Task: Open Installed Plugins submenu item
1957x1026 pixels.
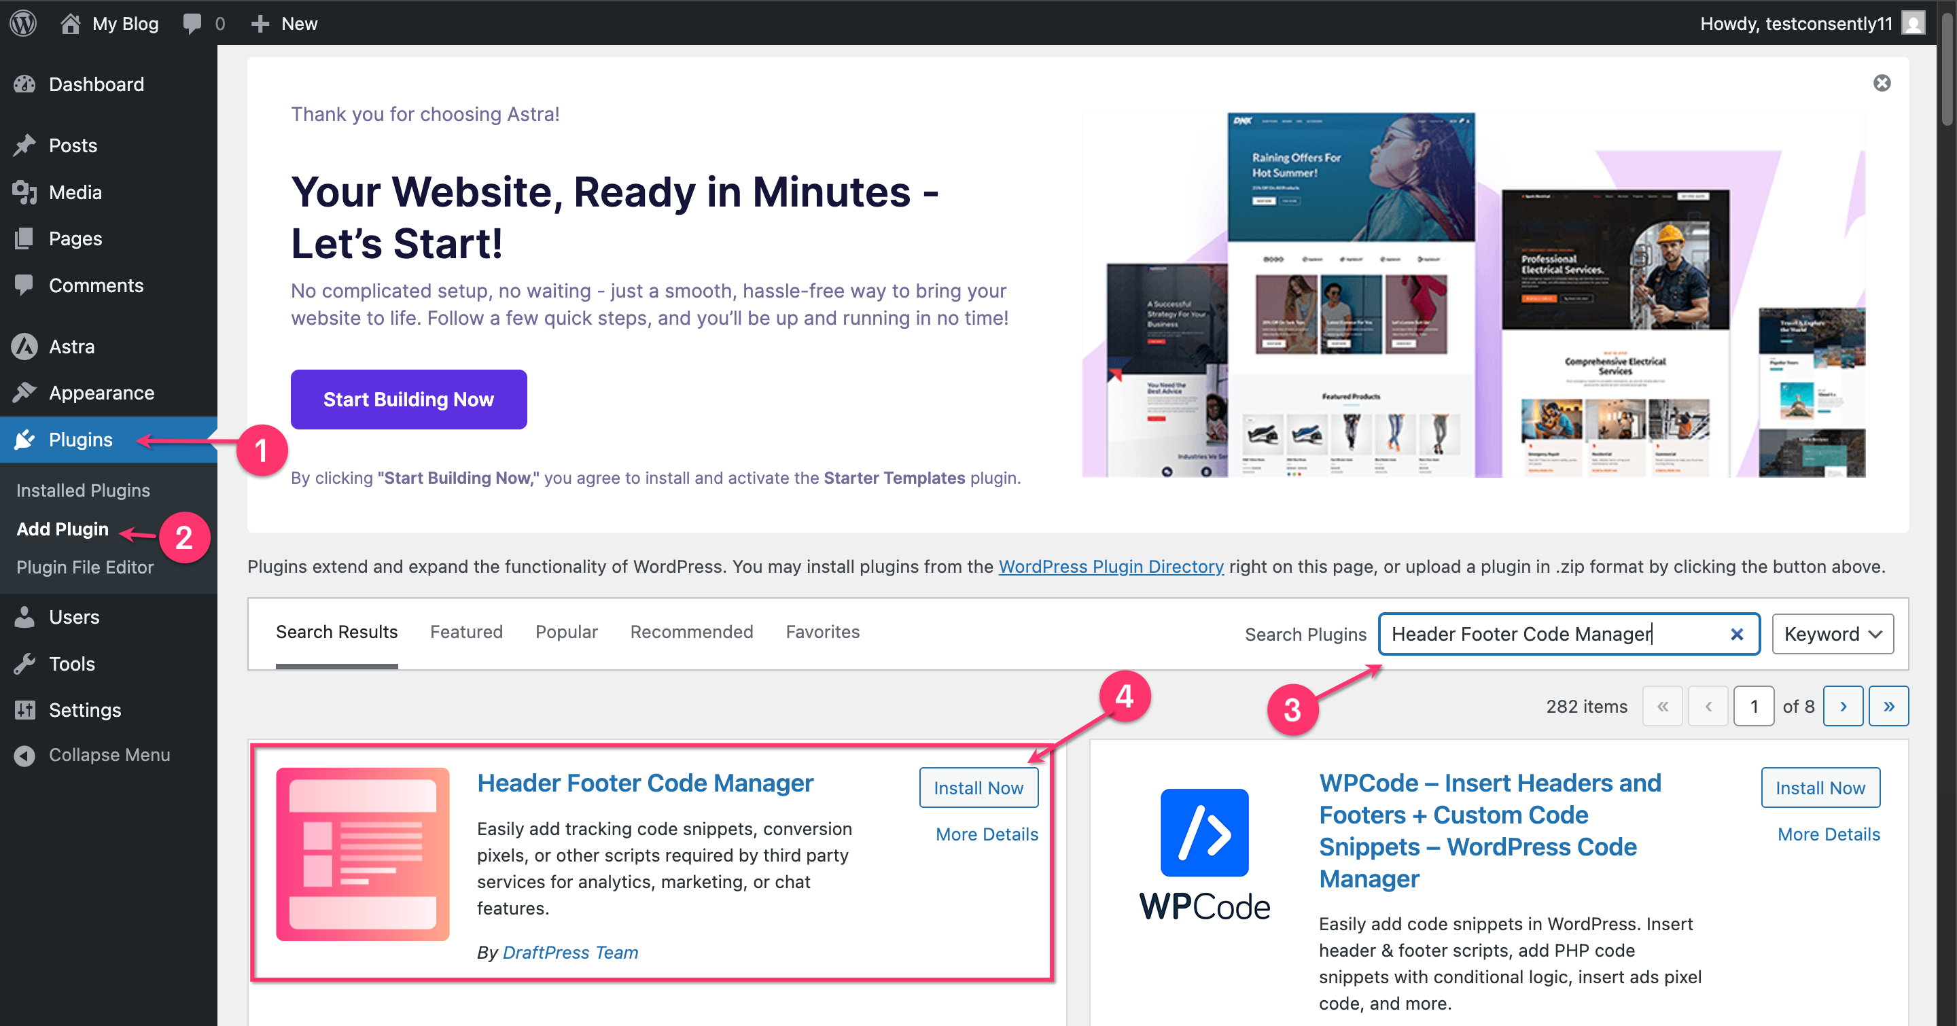Action: (83, 490)
